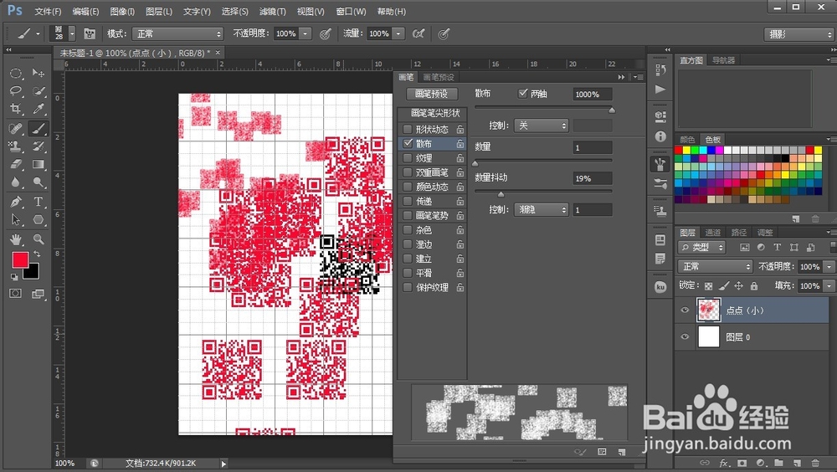Open the 流量 flow dropdown arrow

[398, 33]
